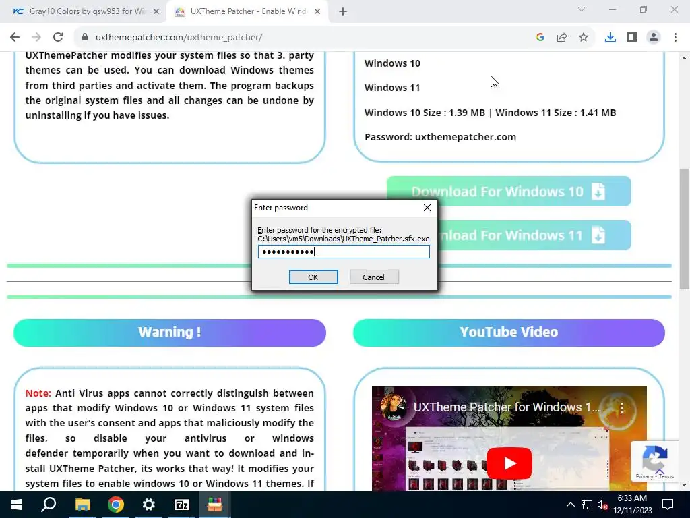Open the Windows Start menu
Image resolution: width=690 pixels, height=518 pixels.
coord(16,505)
